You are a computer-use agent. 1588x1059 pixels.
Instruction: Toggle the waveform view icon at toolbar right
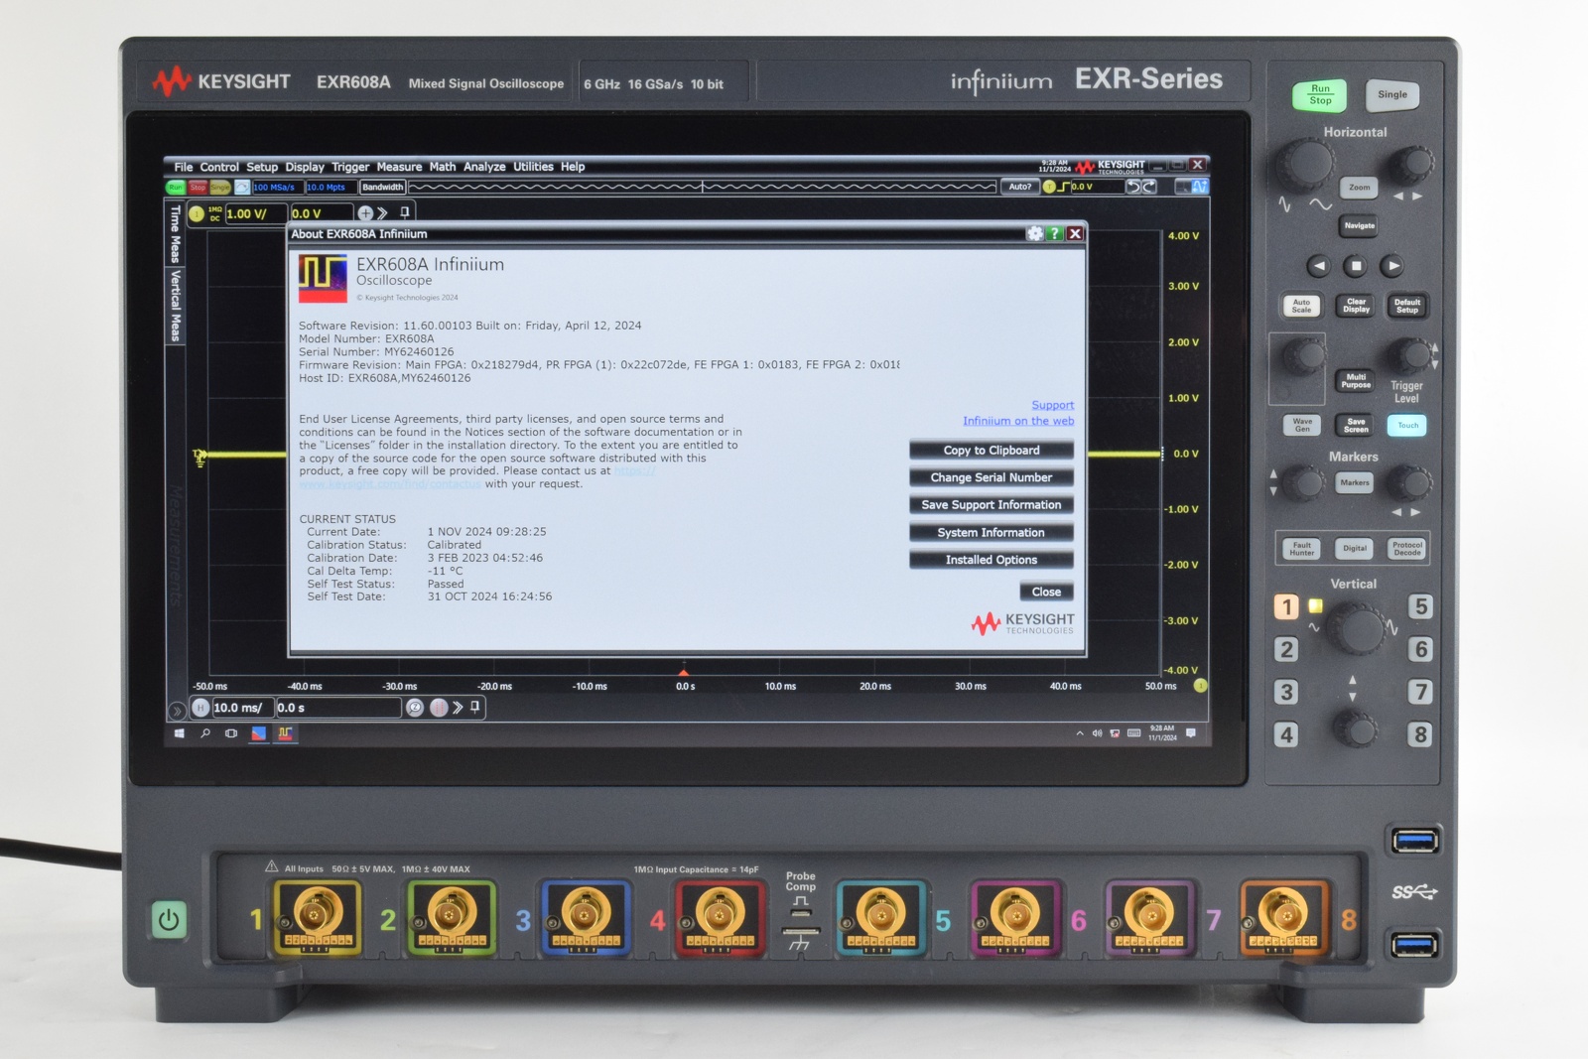tap(1199, 187)
